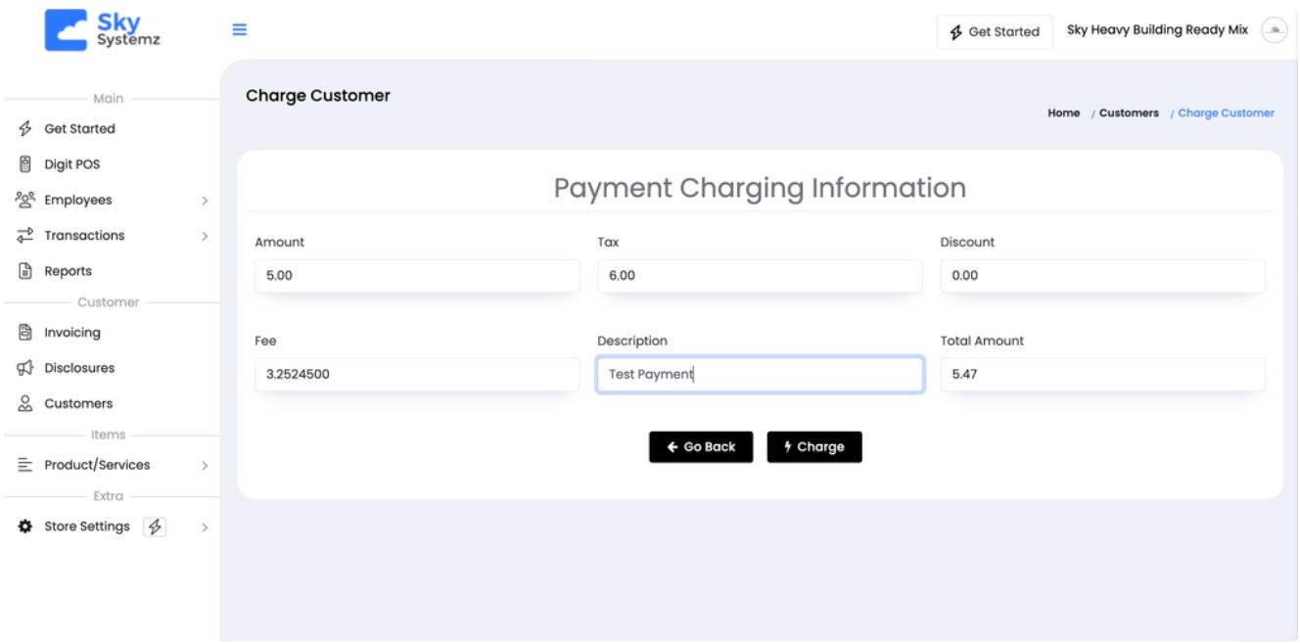Click the Get Started lightning icon in sidebar
The image size is (1300, 644).
pos(25,129)
